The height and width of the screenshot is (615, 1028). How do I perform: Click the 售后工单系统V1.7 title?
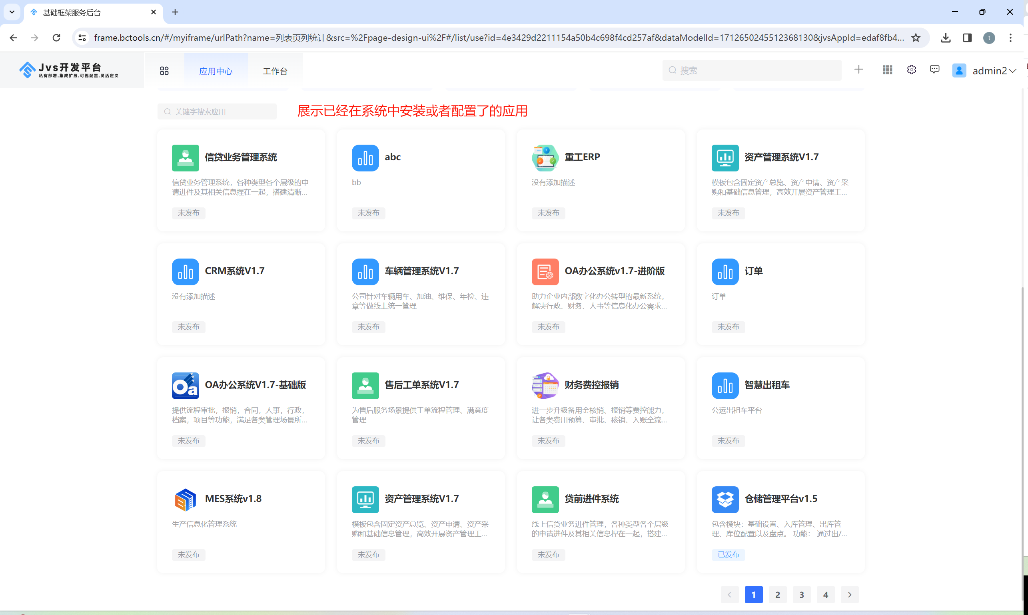point(422,385)
